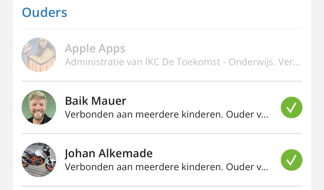This screenshot has width=324, height=190.
Task: Select the Baik Mauer name label
Action: (95, 101)
